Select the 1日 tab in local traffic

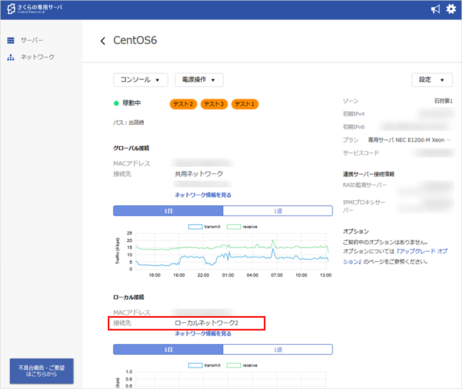[x=168, y=349]
